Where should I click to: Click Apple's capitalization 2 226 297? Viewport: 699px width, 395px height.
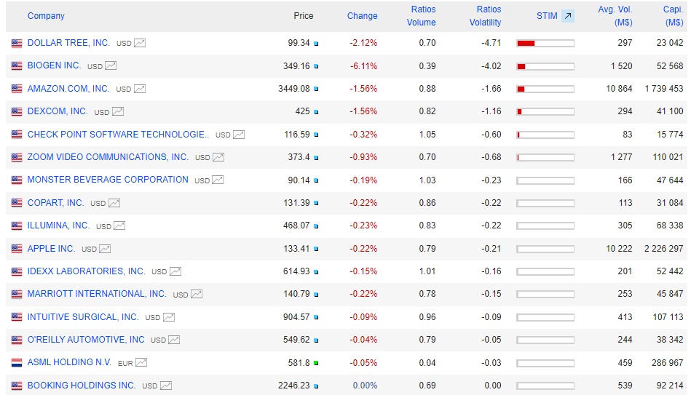click(x=664, y=249)
